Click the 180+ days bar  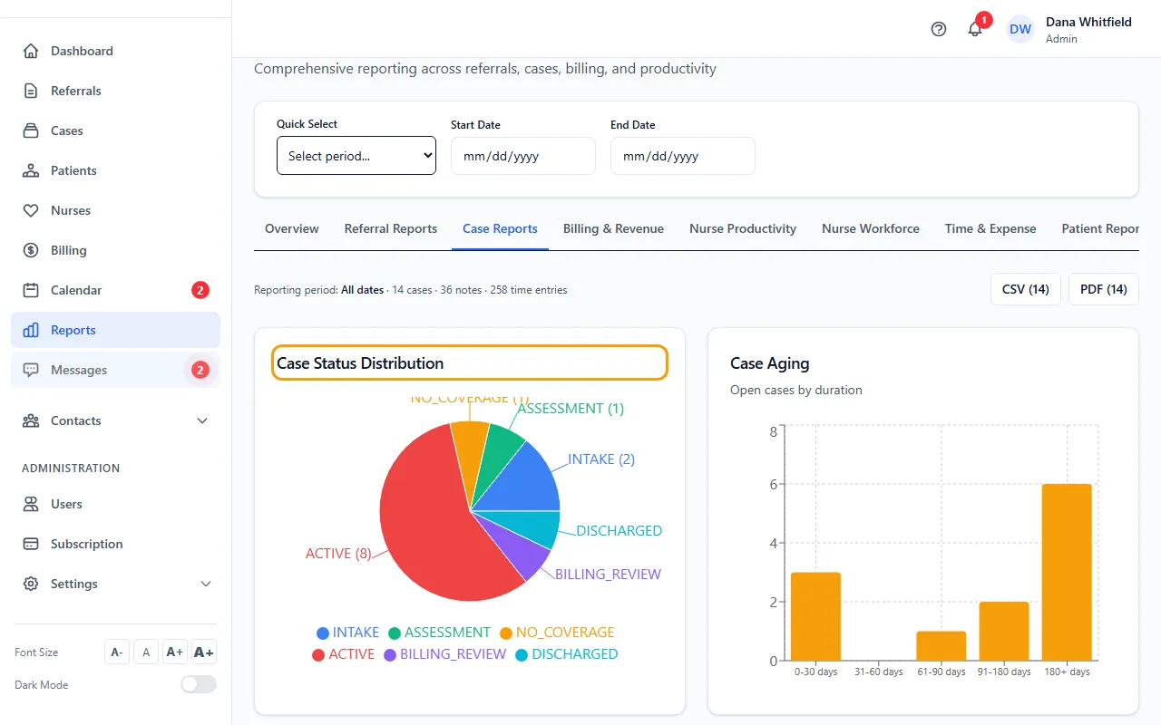pos(1067,572)
